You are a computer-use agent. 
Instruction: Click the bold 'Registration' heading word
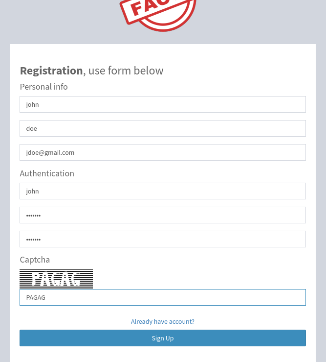click(x=51, y=71)
